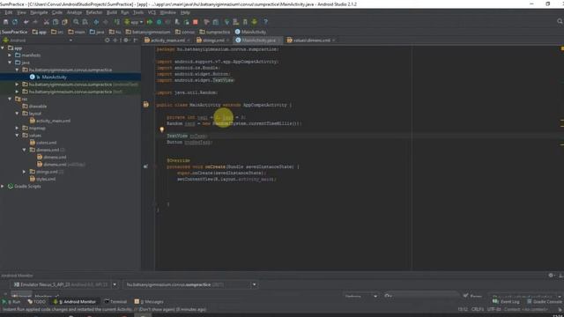
Task: Open the Build menu
Action: tap(112, 12)
